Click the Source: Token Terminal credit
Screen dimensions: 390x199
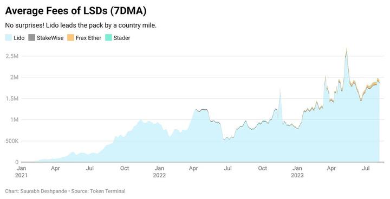tap(98, 191)
